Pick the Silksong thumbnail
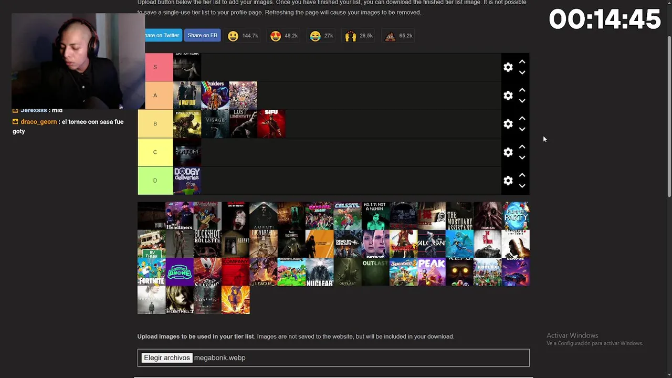672x378 pixels. [207, 272]
